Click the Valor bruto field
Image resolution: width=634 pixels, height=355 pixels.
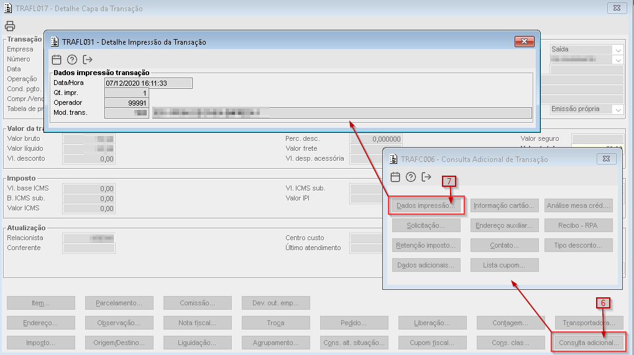89,139
